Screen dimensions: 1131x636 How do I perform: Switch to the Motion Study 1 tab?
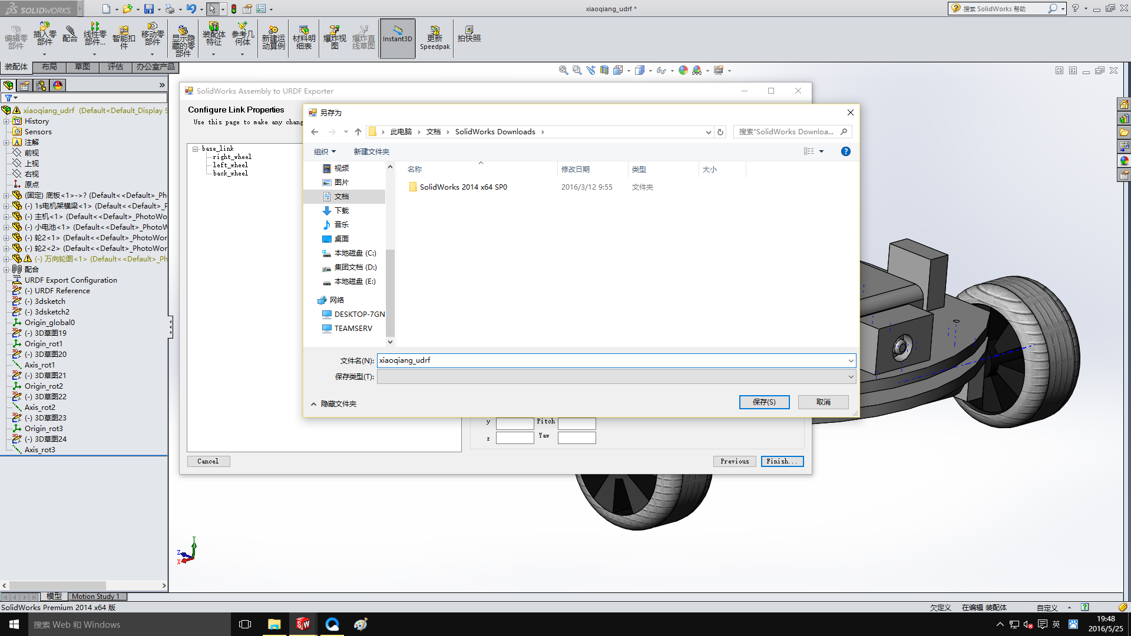[95, 597]
